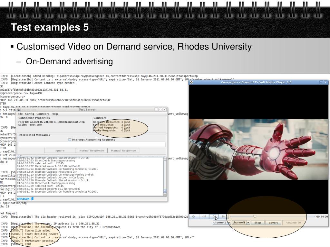Minimize the Test Server window

point(156,110)
